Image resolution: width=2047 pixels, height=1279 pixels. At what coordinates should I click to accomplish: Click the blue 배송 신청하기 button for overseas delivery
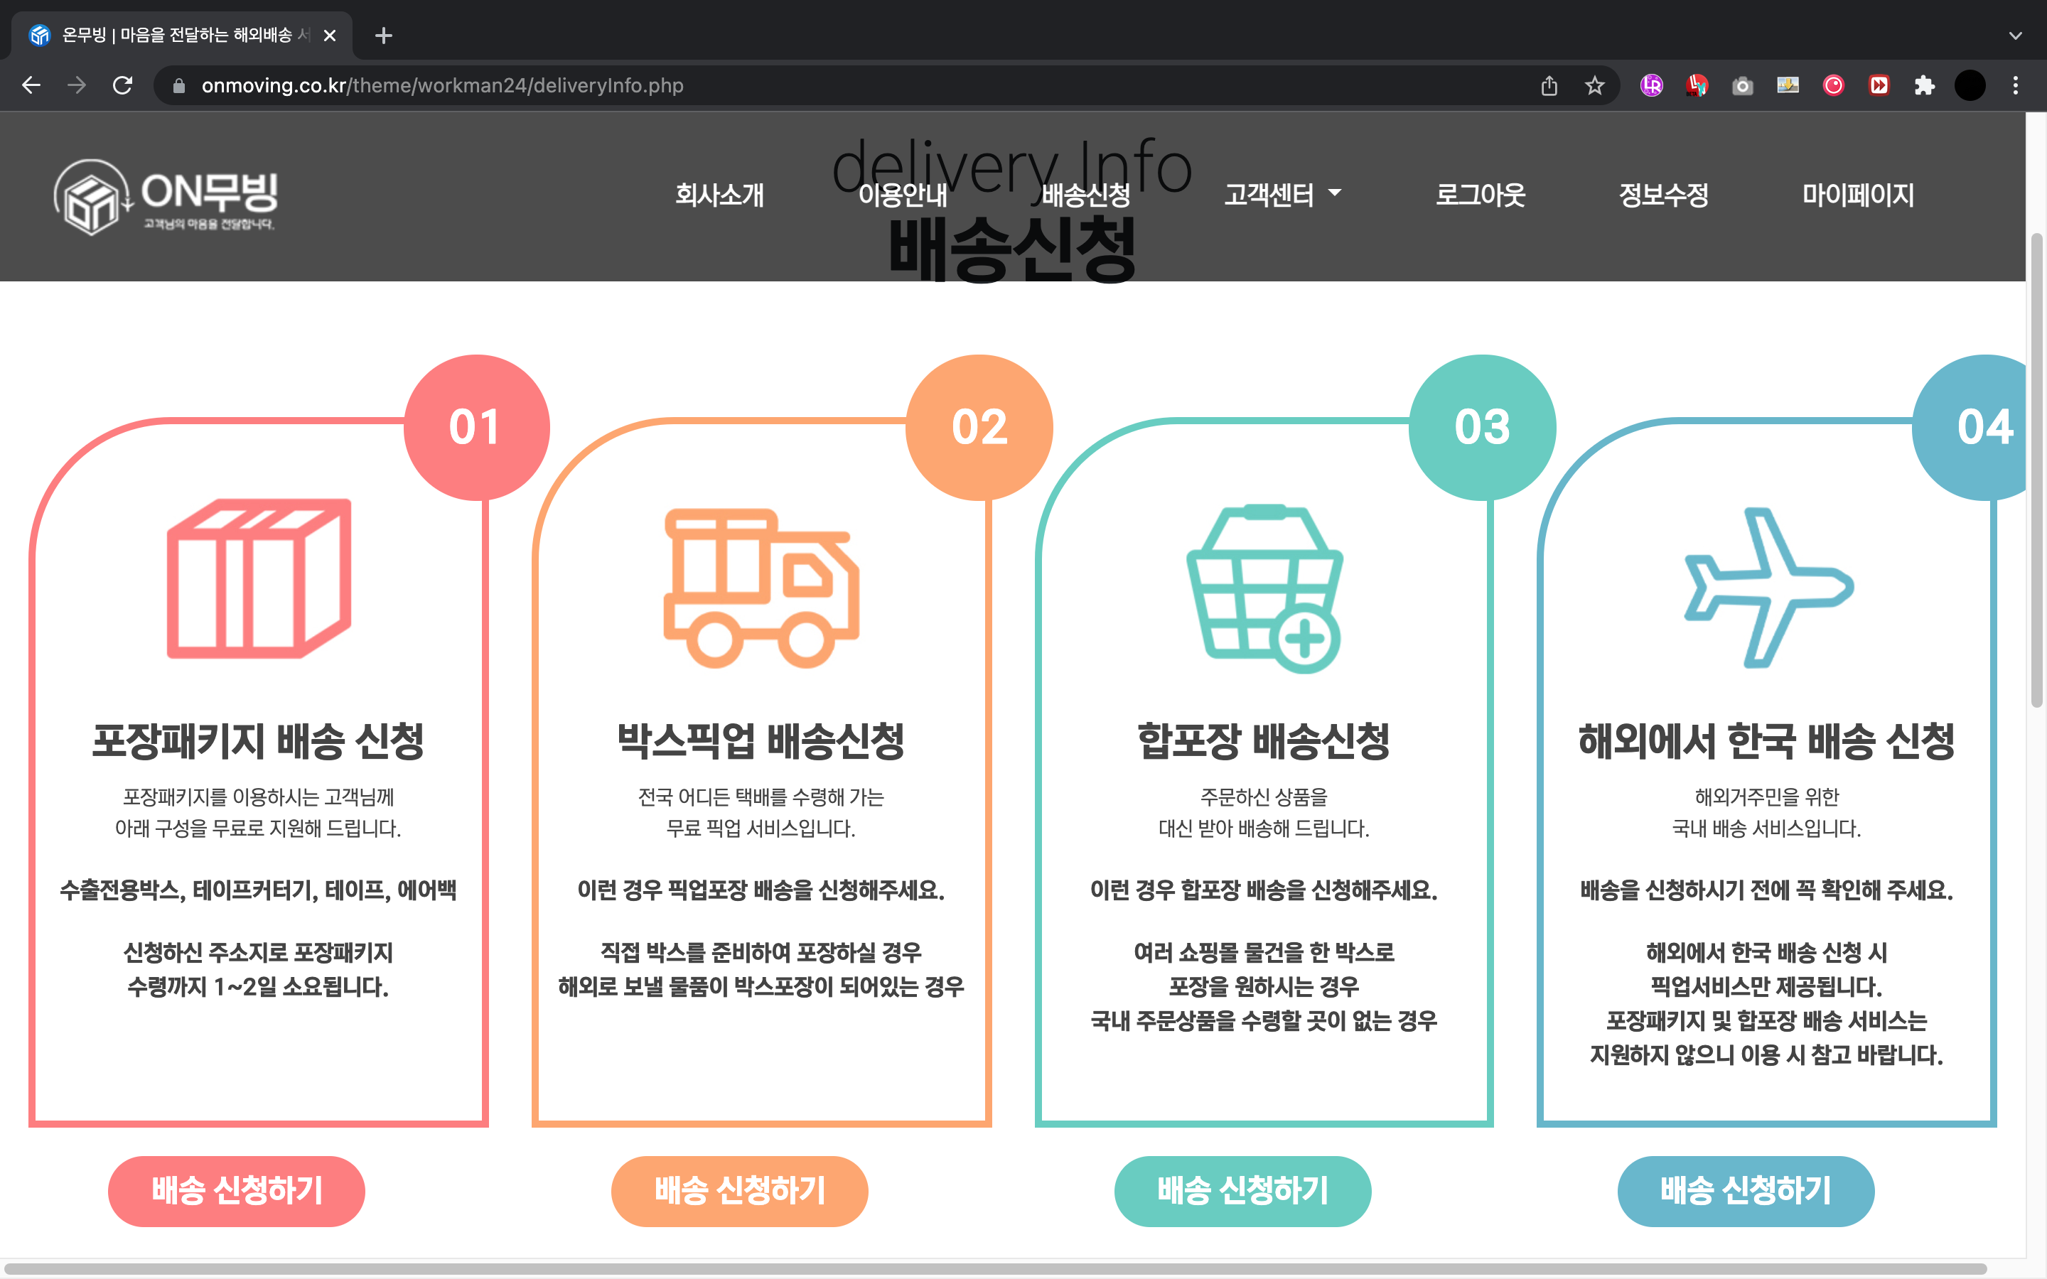point(1745,1190)
